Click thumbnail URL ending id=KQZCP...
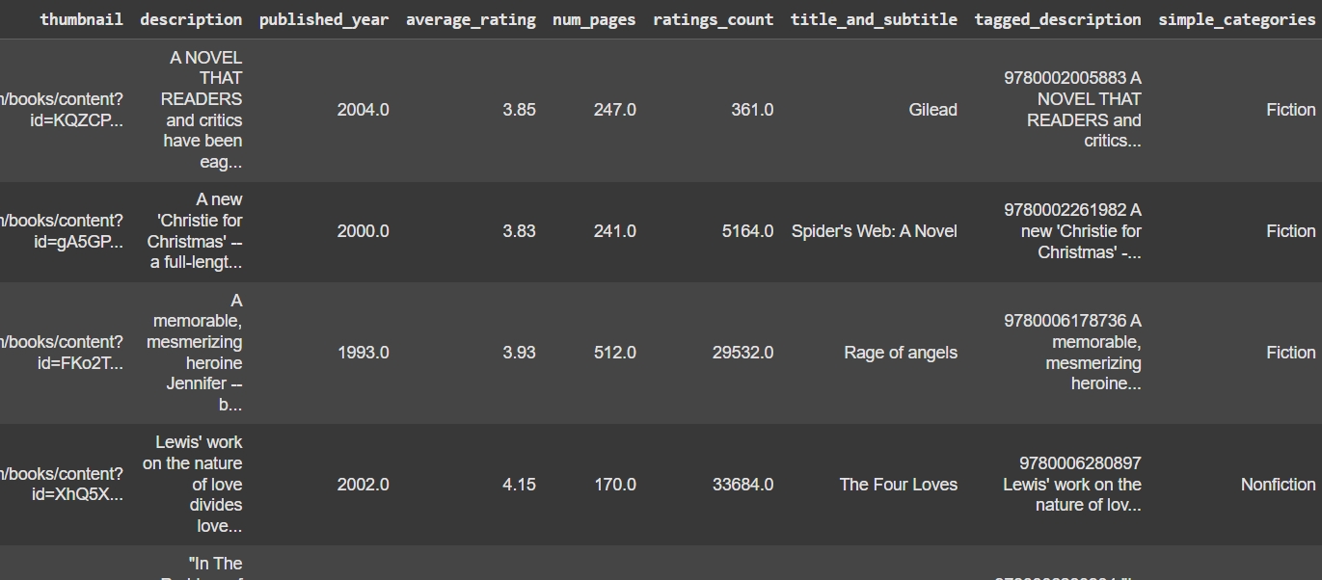 pyautogui.click(x=62, y=110)
